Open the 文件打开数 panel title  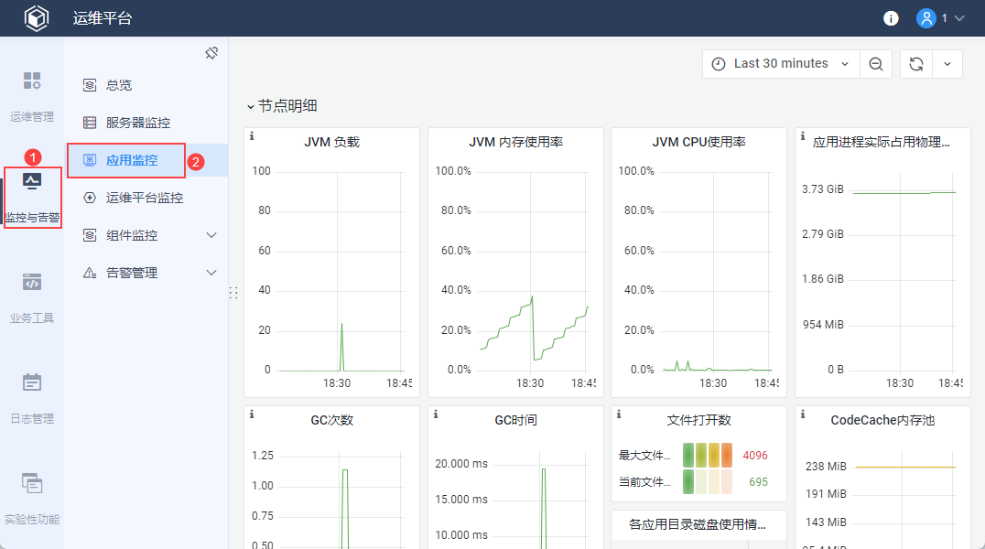coord(698,420)
